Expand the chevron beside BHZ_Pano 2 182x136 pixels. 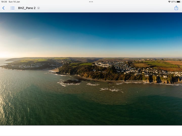pyautogui.click(x=38, y=8)
